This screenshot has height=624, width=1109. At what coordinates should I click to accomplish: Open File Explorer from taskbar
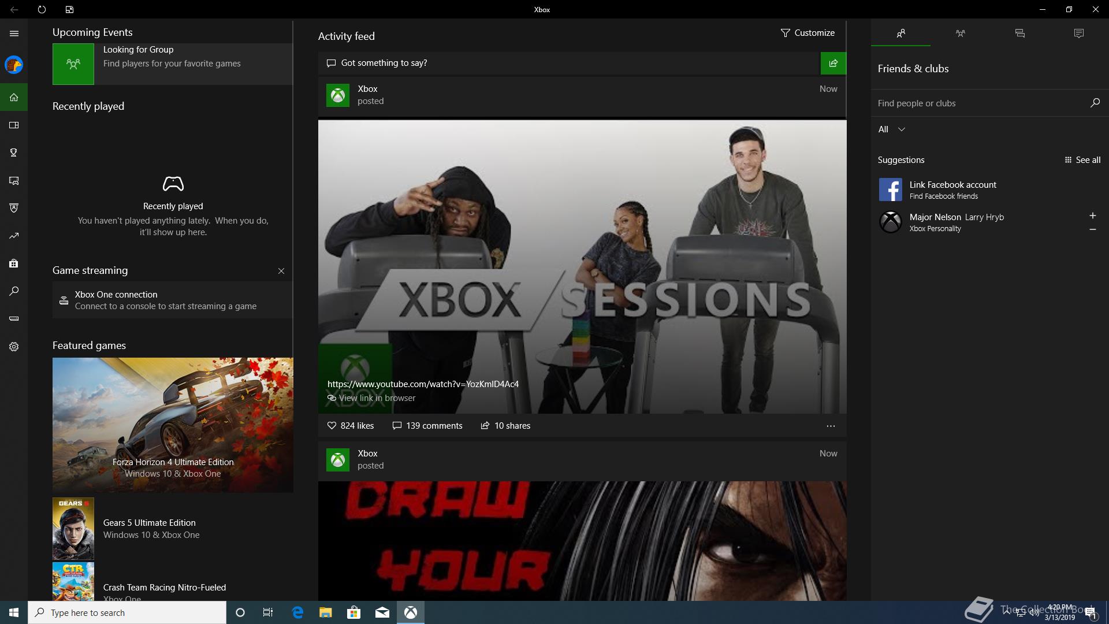[x=326, y=612]
